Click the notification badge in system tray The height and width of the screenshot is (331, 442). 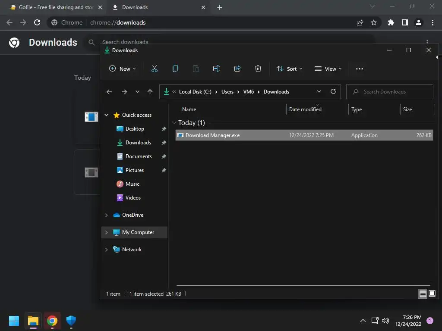point(429,321)
